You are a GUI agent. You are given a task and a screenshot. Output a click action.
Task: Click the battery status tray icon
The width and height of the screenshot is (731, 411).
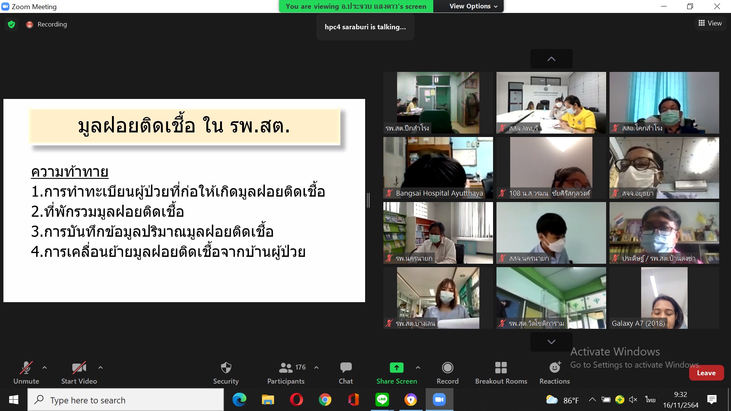606,400
